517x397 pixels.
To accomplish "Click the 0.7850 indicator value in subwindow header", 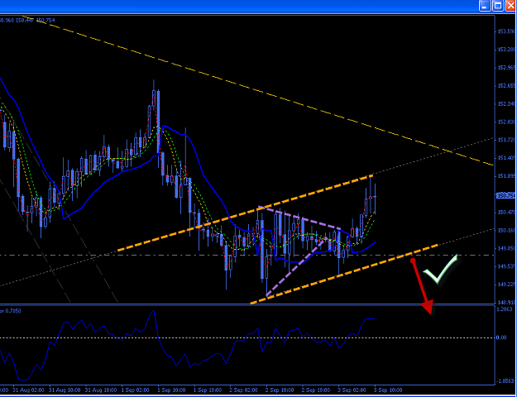I will pyautogui.click(x=14, y=311).
